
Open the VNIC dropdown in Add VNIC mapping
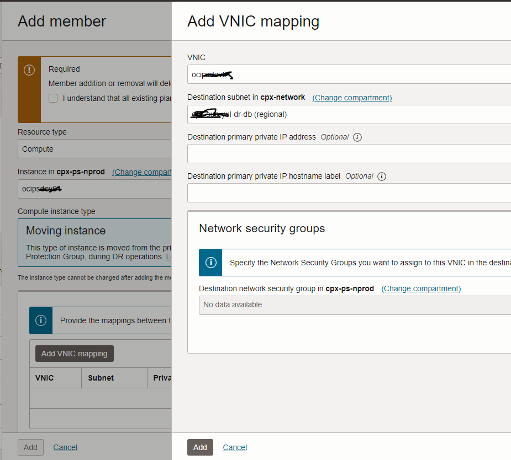click(x=348, y=74)
